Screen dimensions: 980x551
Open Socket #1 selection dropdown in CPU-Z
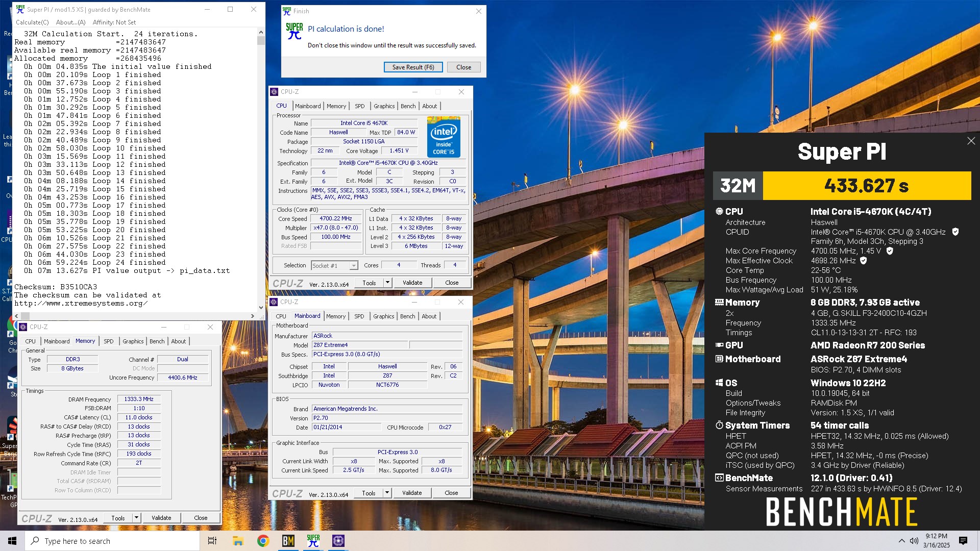coord(353,266)
